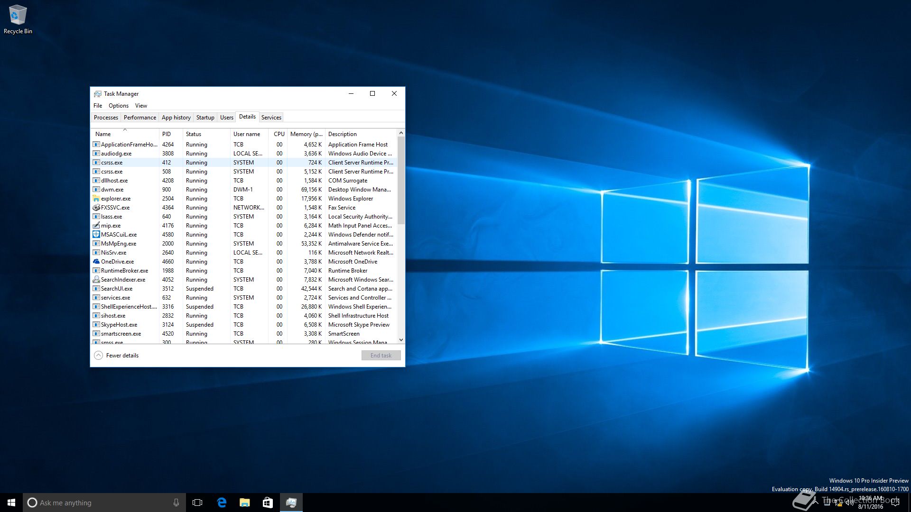This screenshot has width=911, height=512.
Task: Select the NisSrv.exe process row
Action: 244,253
